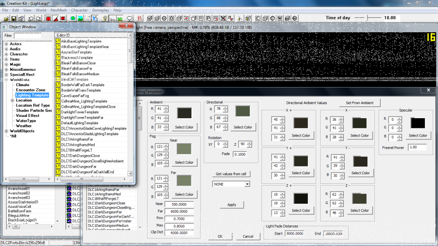Click the Fresnel Power input field
438x246 pixels.
[x=417, y=148]
